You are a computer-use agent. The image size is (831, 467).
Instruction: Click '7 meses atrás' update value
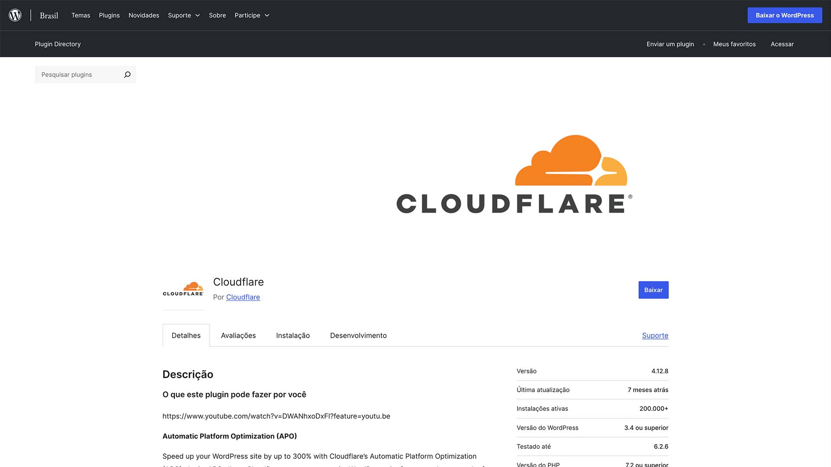[x=648, y=390]
